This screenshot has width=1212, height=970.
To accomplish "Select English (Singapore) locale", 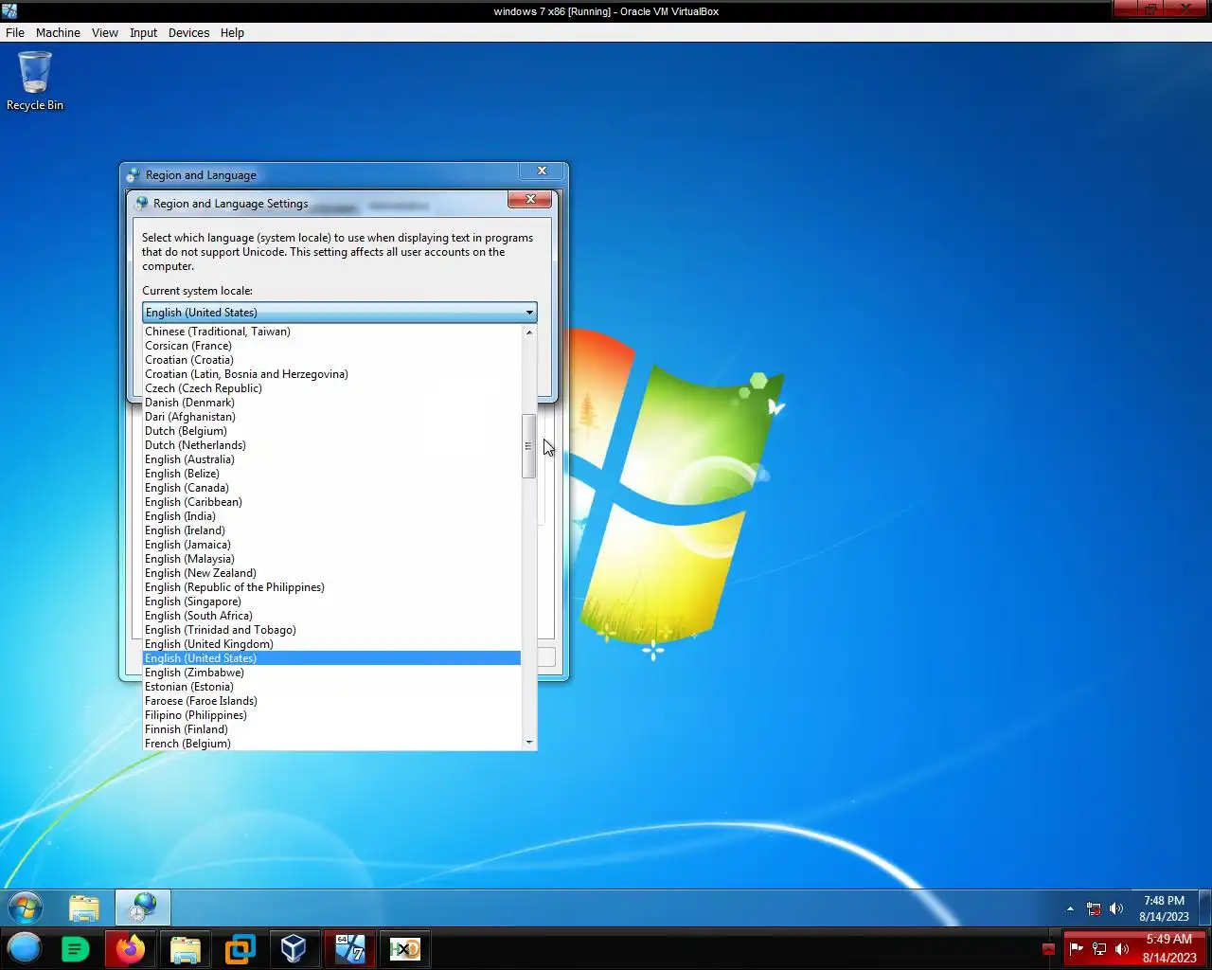I will coord(331,602).
